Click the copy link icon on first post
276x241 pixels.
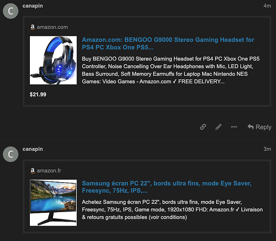[x=203, y=127]
